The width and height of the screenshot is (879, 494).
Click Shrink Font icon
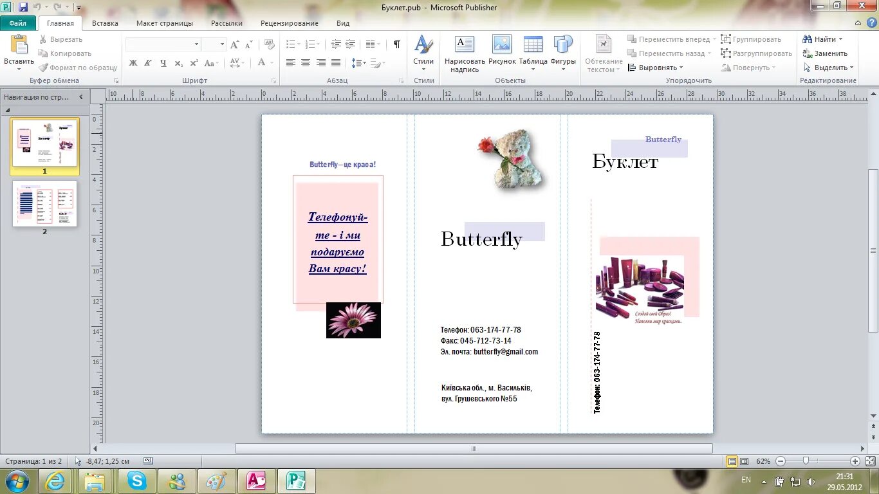[248, 44]
